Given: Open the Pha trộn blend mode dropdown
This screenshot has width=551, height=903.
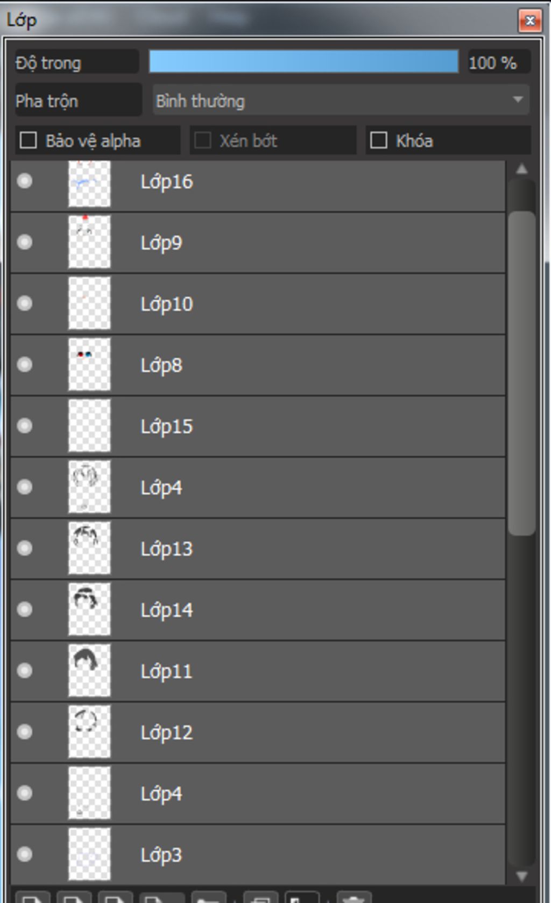Looking at the screenshot, I should [341, 100].
